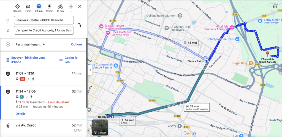Image resolution: width=282 pixels, height=137 pixels.
Task: Click the Intersport Beauvais shop marker
Action: pos(237,39)
